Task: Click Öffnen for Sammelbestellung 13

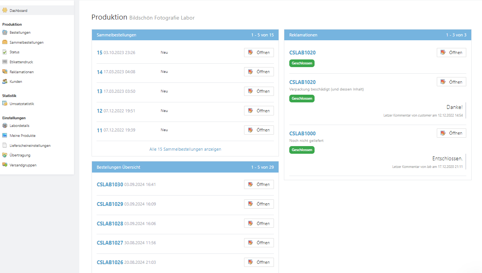Action: point(259,91)
